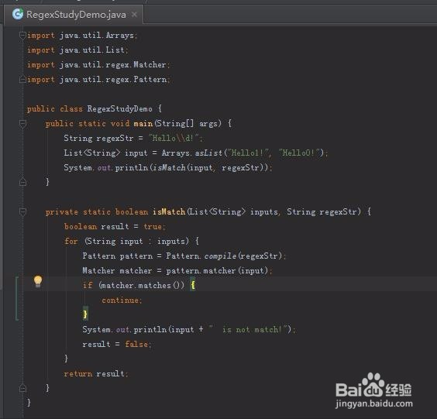Click 'String[] args' parameter

187,123
